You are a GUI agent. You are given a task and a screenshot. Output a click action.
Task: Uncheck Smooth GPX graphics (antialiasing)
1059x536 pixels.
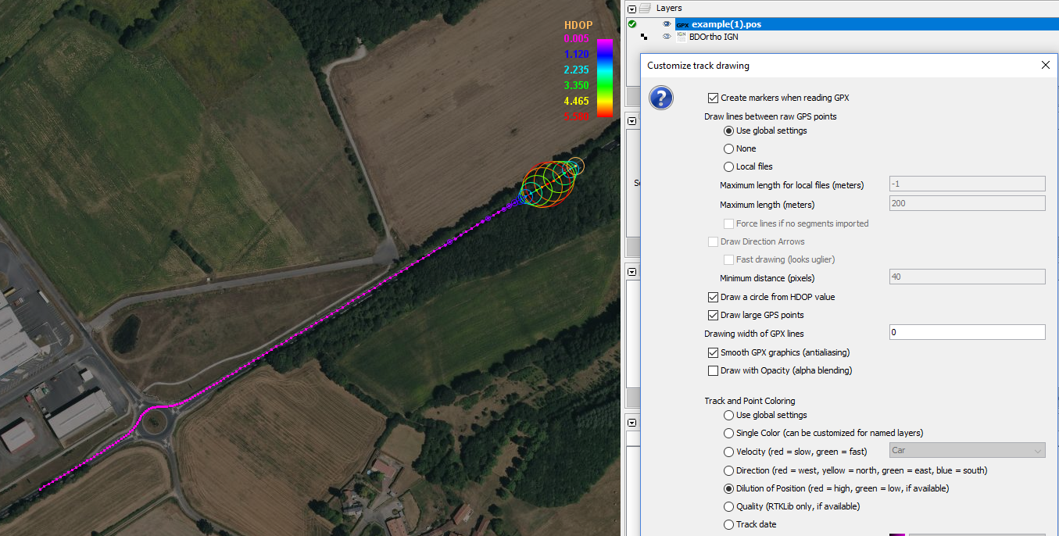tap(713, 352)
